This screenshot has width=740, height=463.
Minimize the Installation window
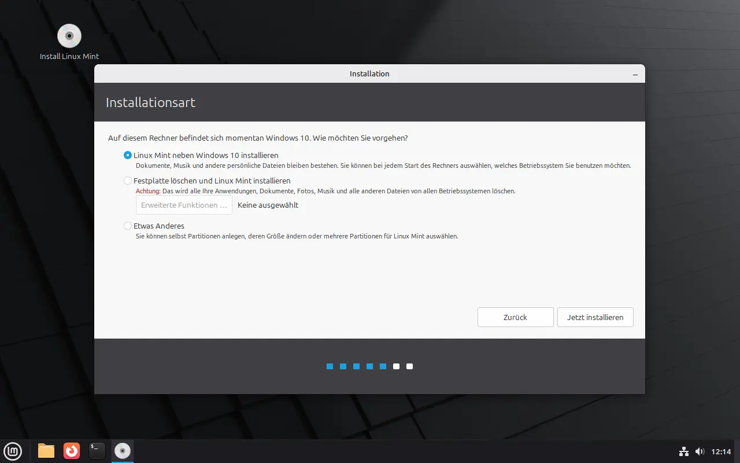[635, 74]
